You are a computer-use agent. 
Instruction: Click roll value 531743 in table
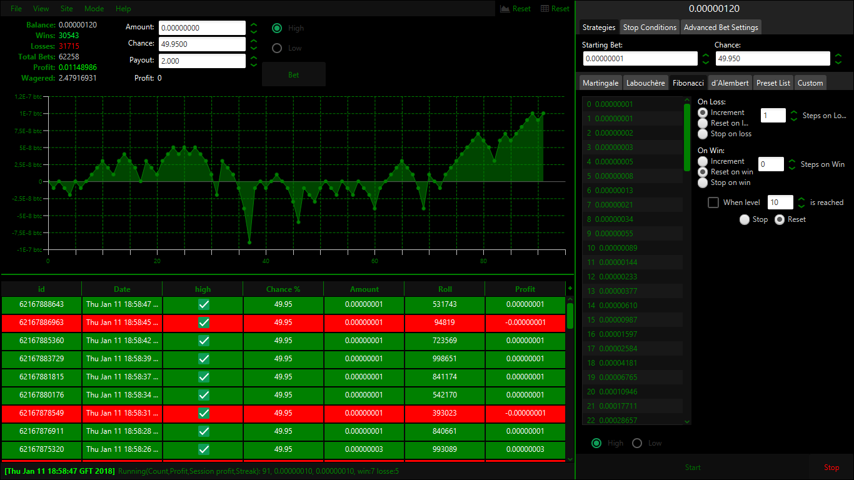click(445, 304)
